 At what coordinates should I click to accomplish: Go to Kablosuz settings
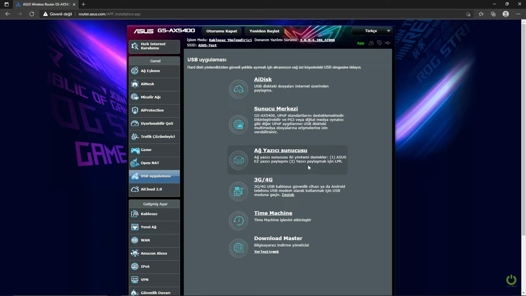[154, 214]
